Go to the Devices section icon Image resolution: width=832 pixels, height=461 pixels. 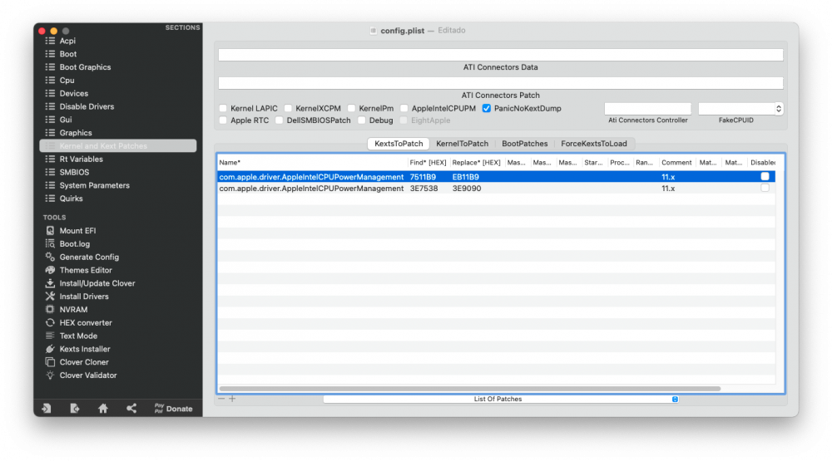click(x=50, y=93)
